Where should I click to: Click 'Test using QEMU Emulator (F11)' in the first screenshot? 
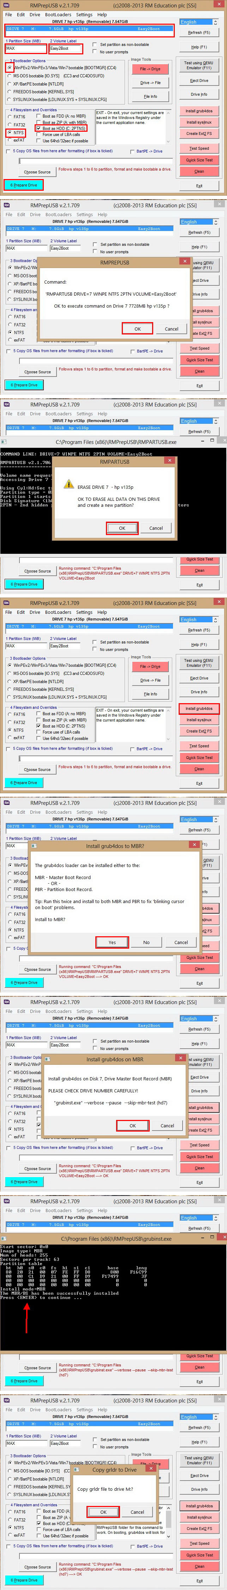pos(199,65)
